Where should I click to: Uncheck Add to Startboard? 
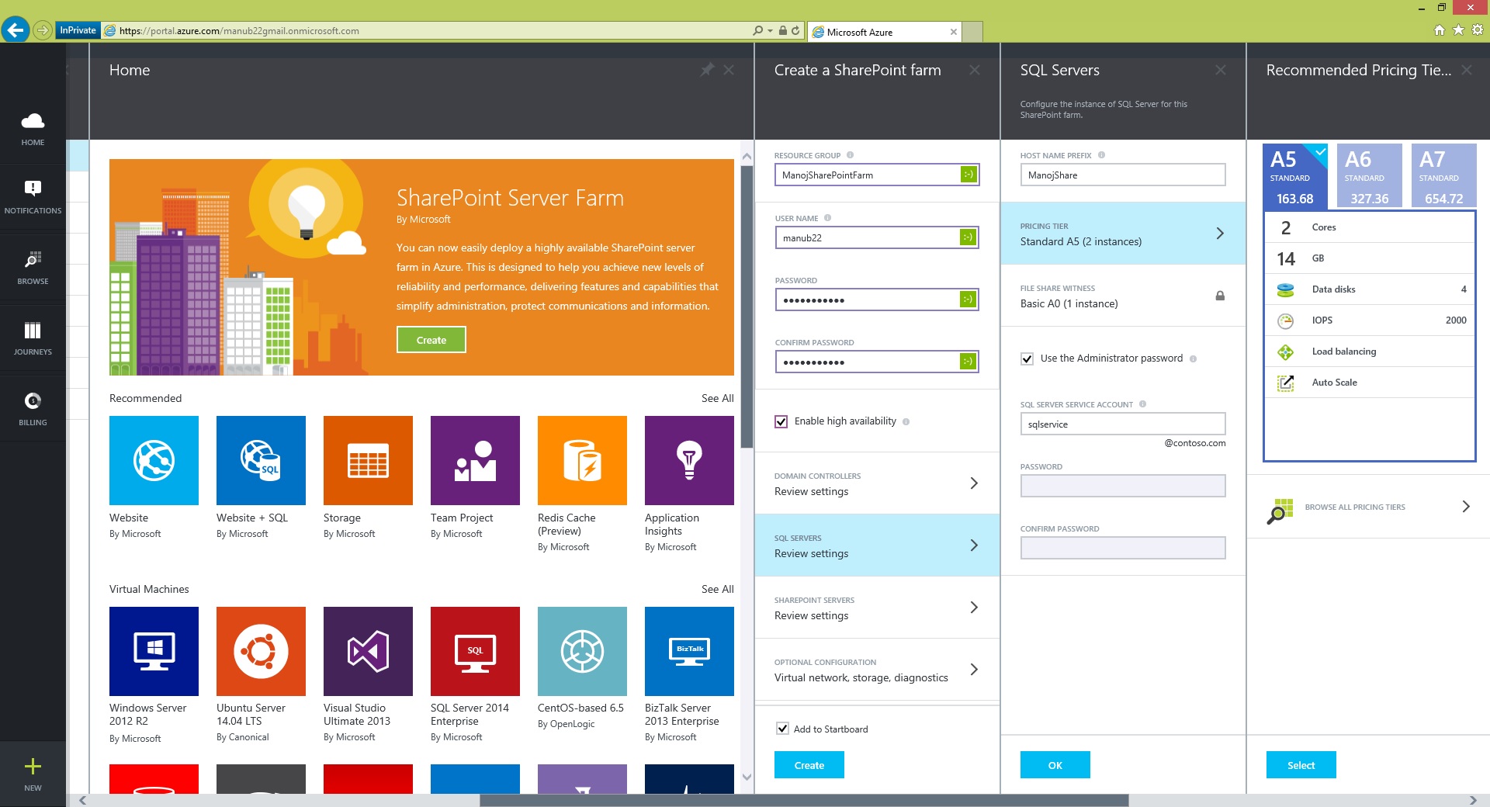click(783, 729)
